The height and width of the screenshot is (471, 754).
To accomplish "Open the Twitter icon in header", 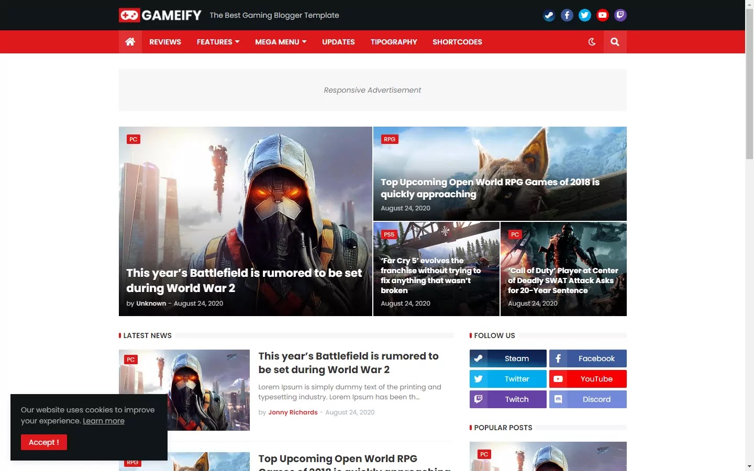I will point(584,15).
